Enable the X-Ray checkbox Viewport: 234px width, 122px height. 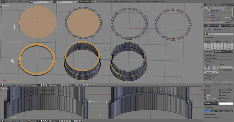[220, 95]
